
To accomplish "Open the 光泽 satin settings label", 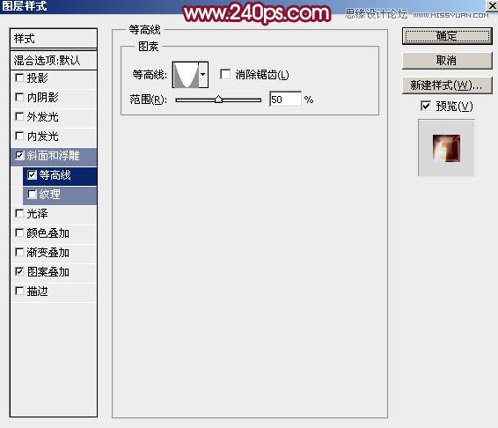I will point(37,214).
